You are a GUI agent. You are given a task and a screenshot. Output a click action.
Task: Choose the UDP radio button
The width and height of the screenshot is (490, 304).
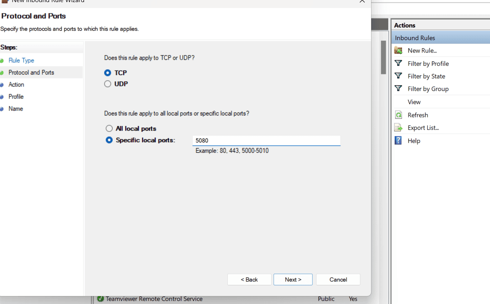[x=108, y=84]
